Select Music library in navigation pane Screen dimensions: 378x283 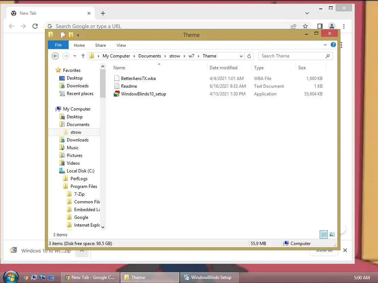coord(72,147)
